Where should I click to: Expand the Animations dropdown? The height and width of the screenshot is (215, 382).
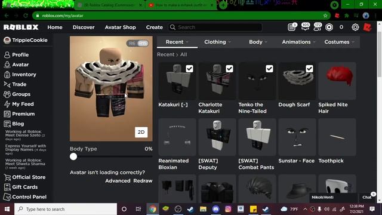click(x=298, y=42)
